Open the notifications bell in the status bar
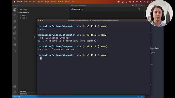Screen dimensions: 175x98 coord(142,97)
